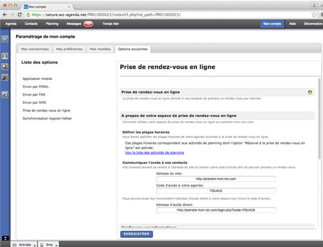The width and height of the screenshot is (323, 247).
Task: Click the Adresse du site field
Action: (216, 179)
